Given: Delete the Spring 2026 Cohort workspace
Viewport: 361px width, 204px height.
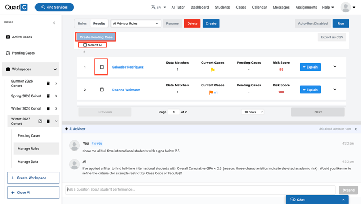Looking at the screenshot, I should 48,96.
